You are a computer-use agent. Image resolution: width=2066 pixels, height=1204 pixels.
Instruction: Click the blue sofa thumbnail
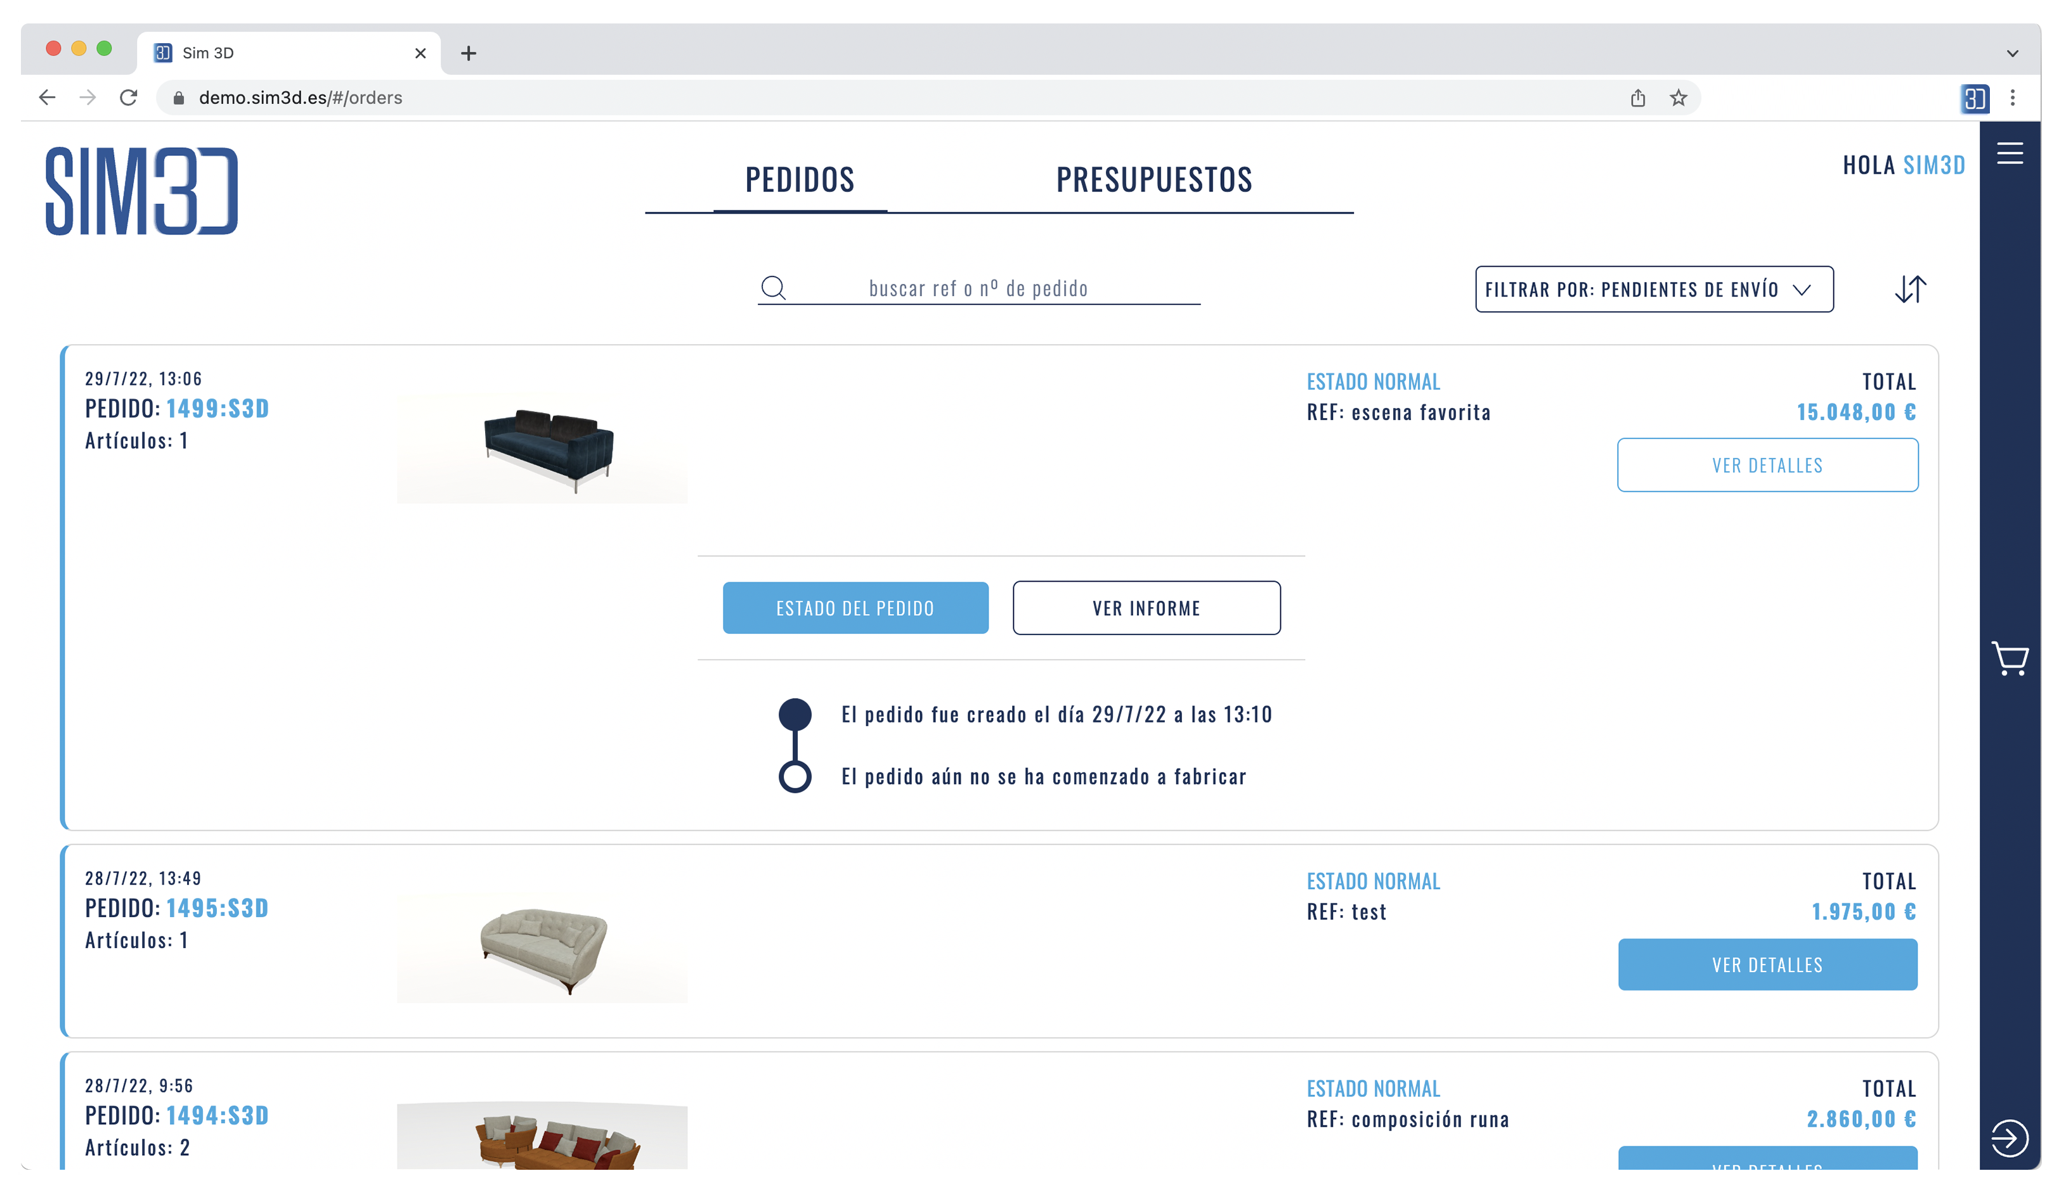(542, 448)
